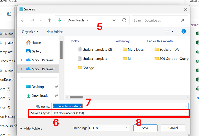Select the Mary Docs folder
The height and width of the screenshot is (136, 199).
(133, 50)
